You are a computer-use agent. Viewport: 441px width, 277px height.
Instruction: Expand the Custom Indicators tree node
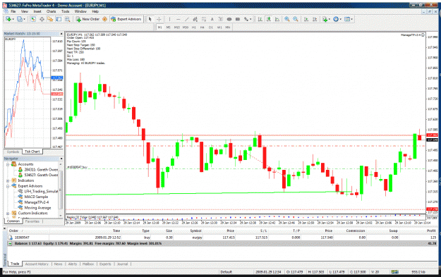(x=8, y=214)
